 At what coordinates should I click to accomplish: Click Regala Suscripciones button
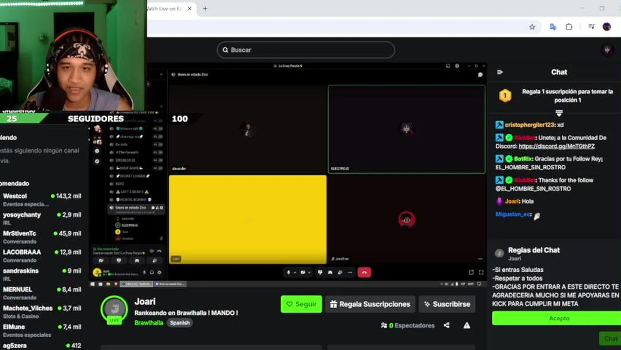tap(370, 304)
